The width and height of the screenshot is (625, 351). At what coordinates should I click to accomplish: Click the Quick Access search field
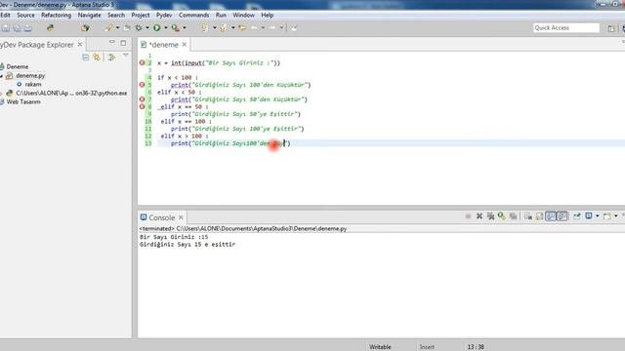click(566, 28)
